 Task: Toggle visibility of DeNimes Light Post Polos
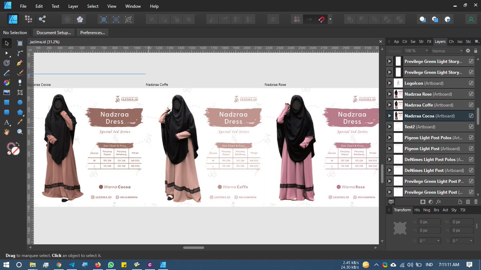tap(471, 159)
